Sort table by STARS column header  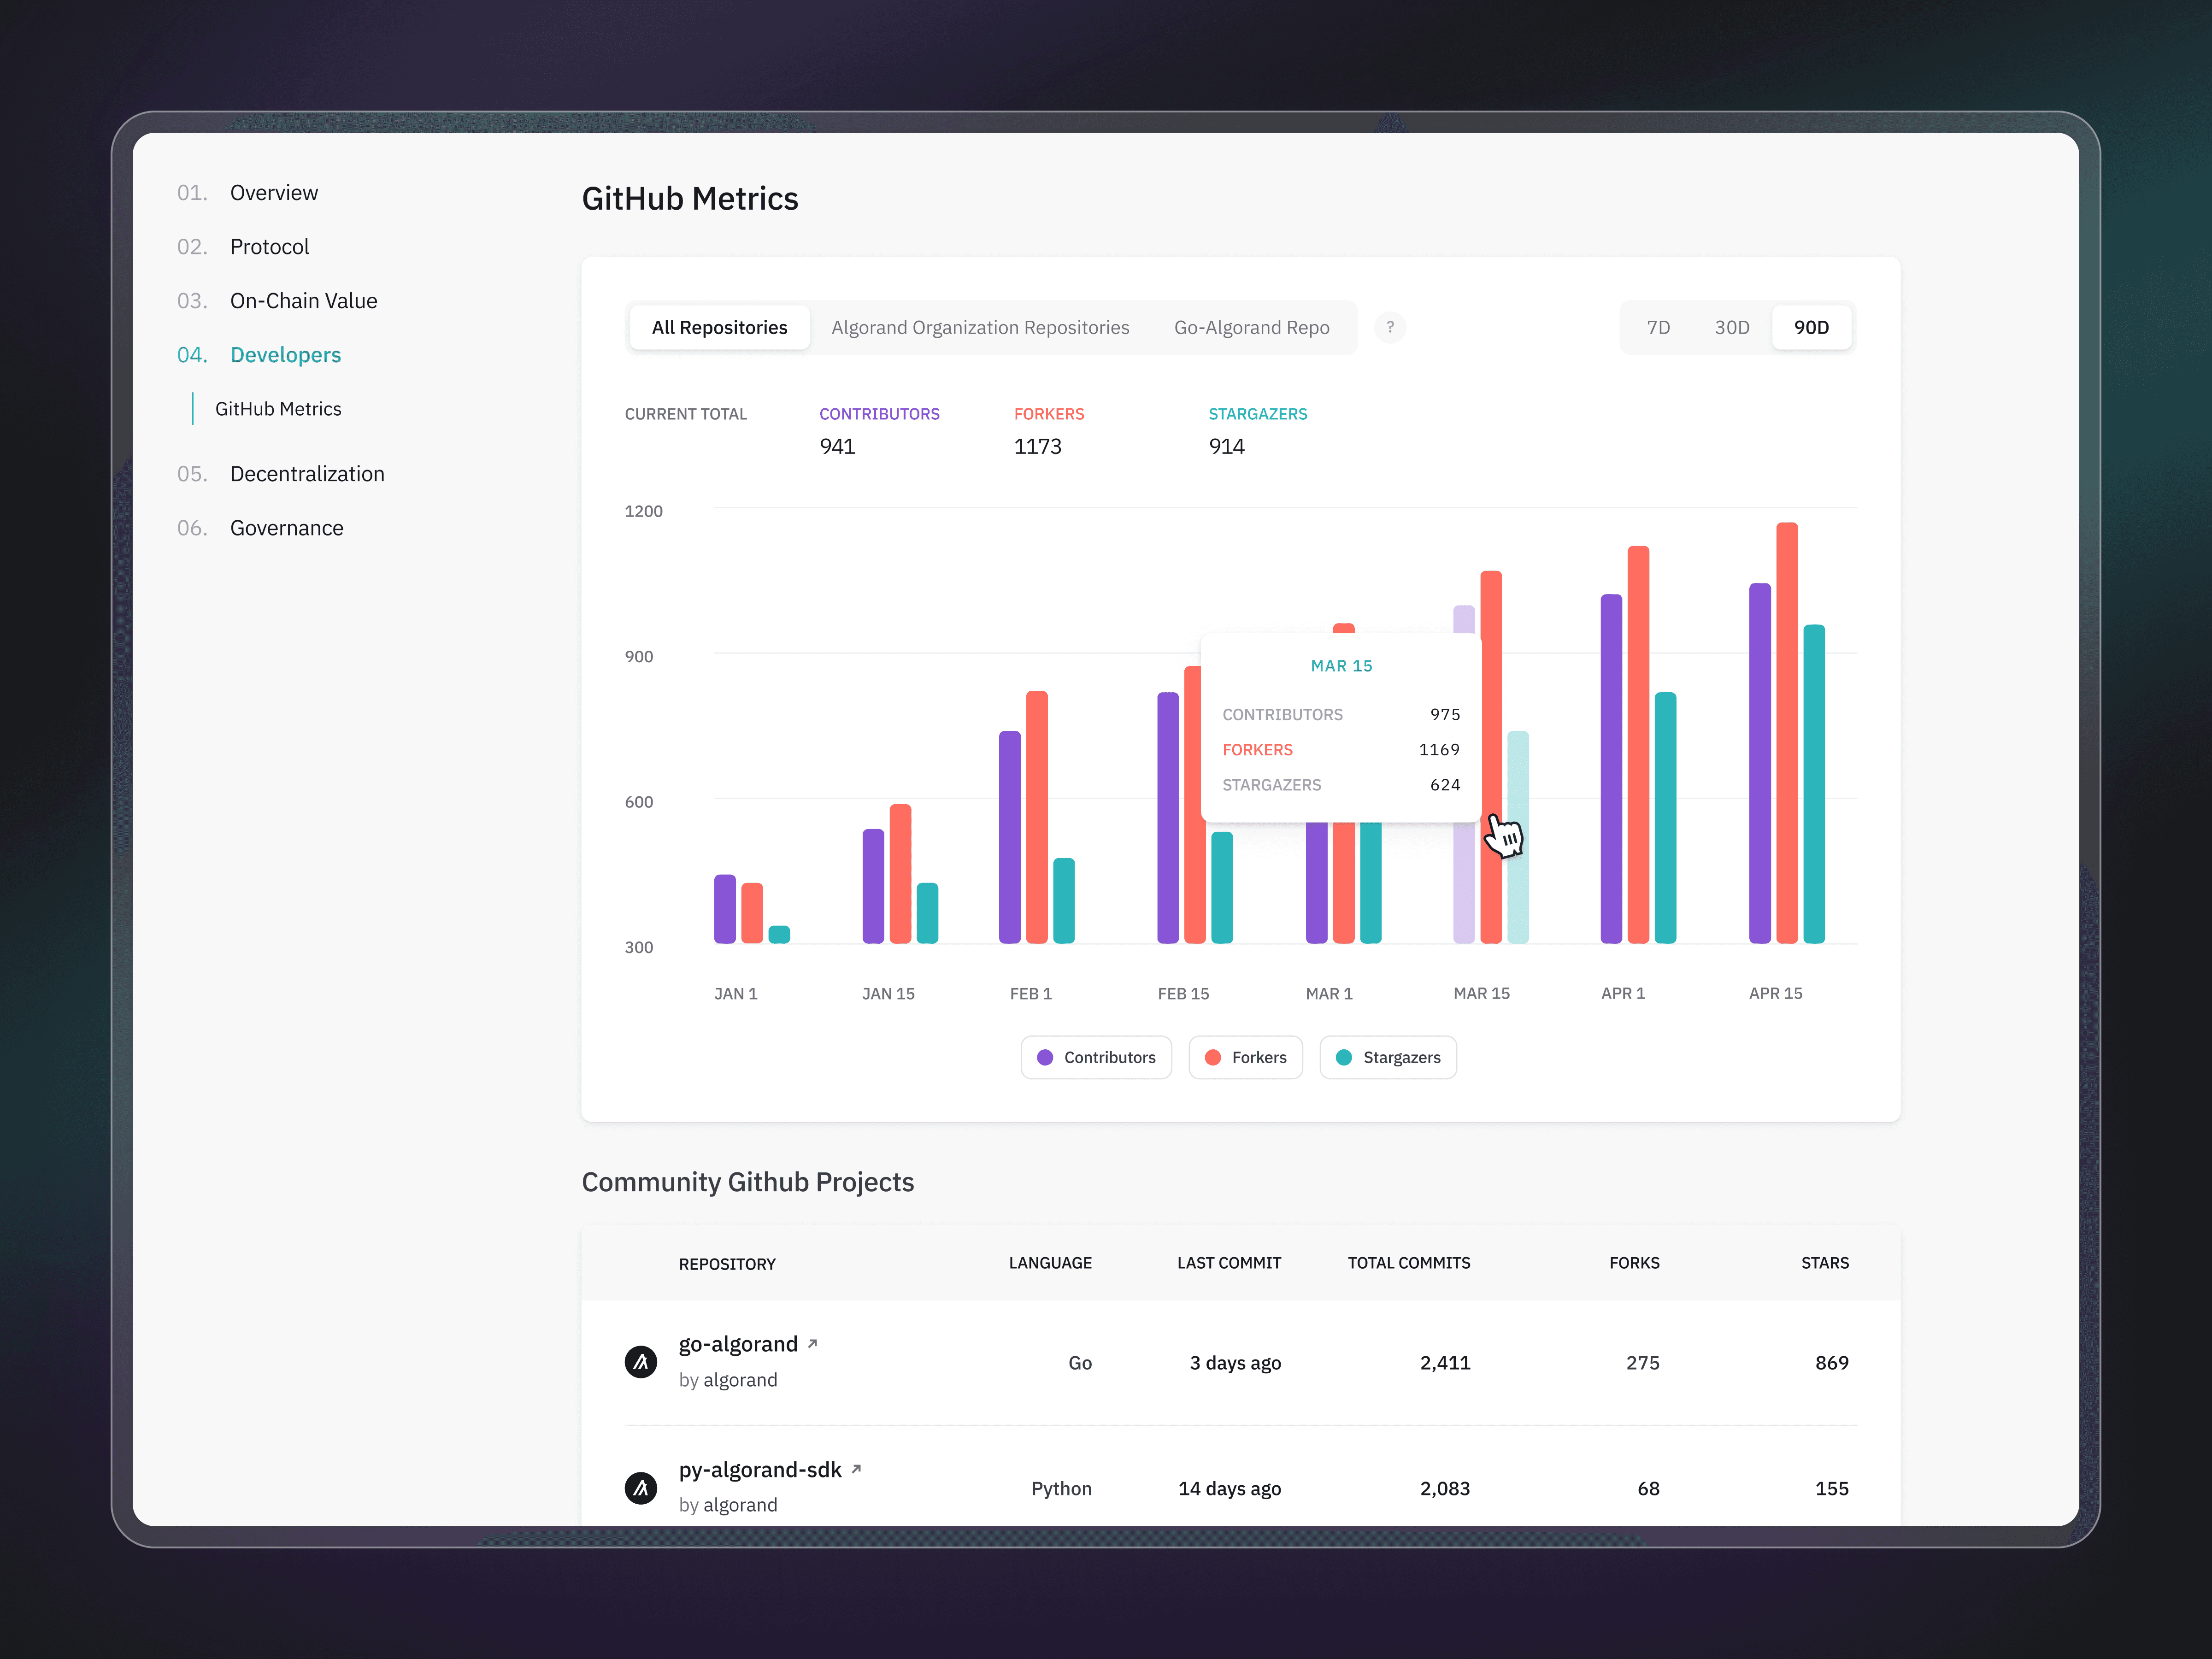click(x=1824, y=1263)
